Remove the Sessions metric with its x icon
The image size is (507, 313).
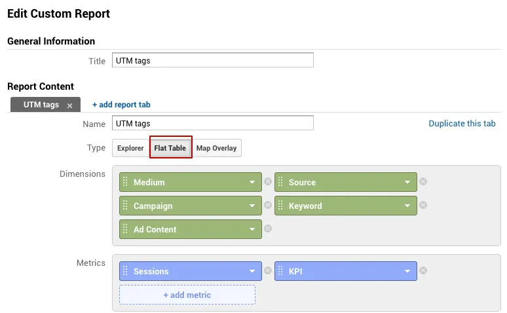pos(268,270)
